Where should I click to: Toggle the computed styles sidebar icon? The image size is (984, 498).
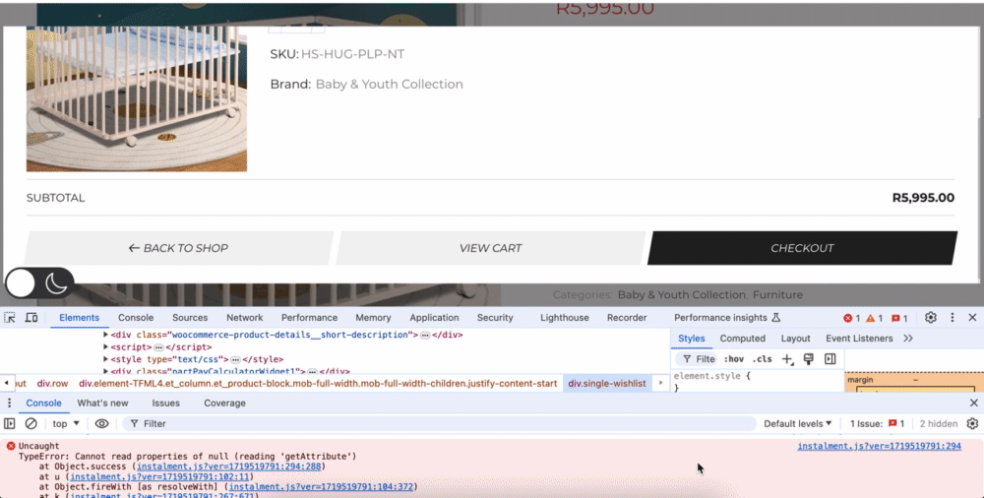point(830,359)
